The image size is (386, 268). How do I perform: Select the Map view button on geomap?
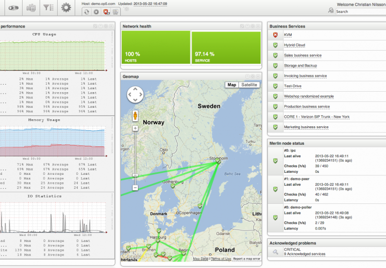[232, 85]
